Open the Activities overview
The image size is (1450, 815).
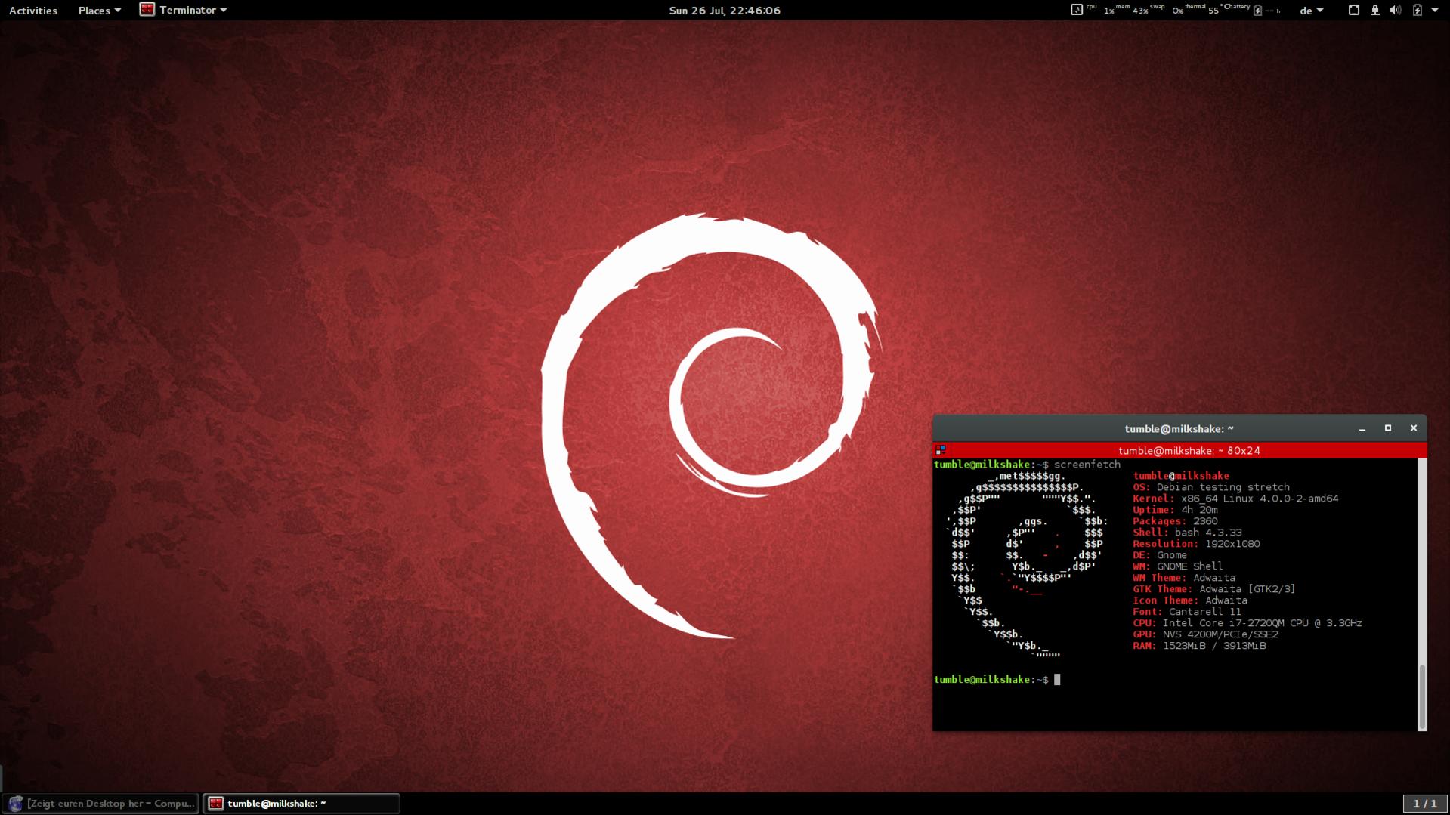(x=32, y=11)
